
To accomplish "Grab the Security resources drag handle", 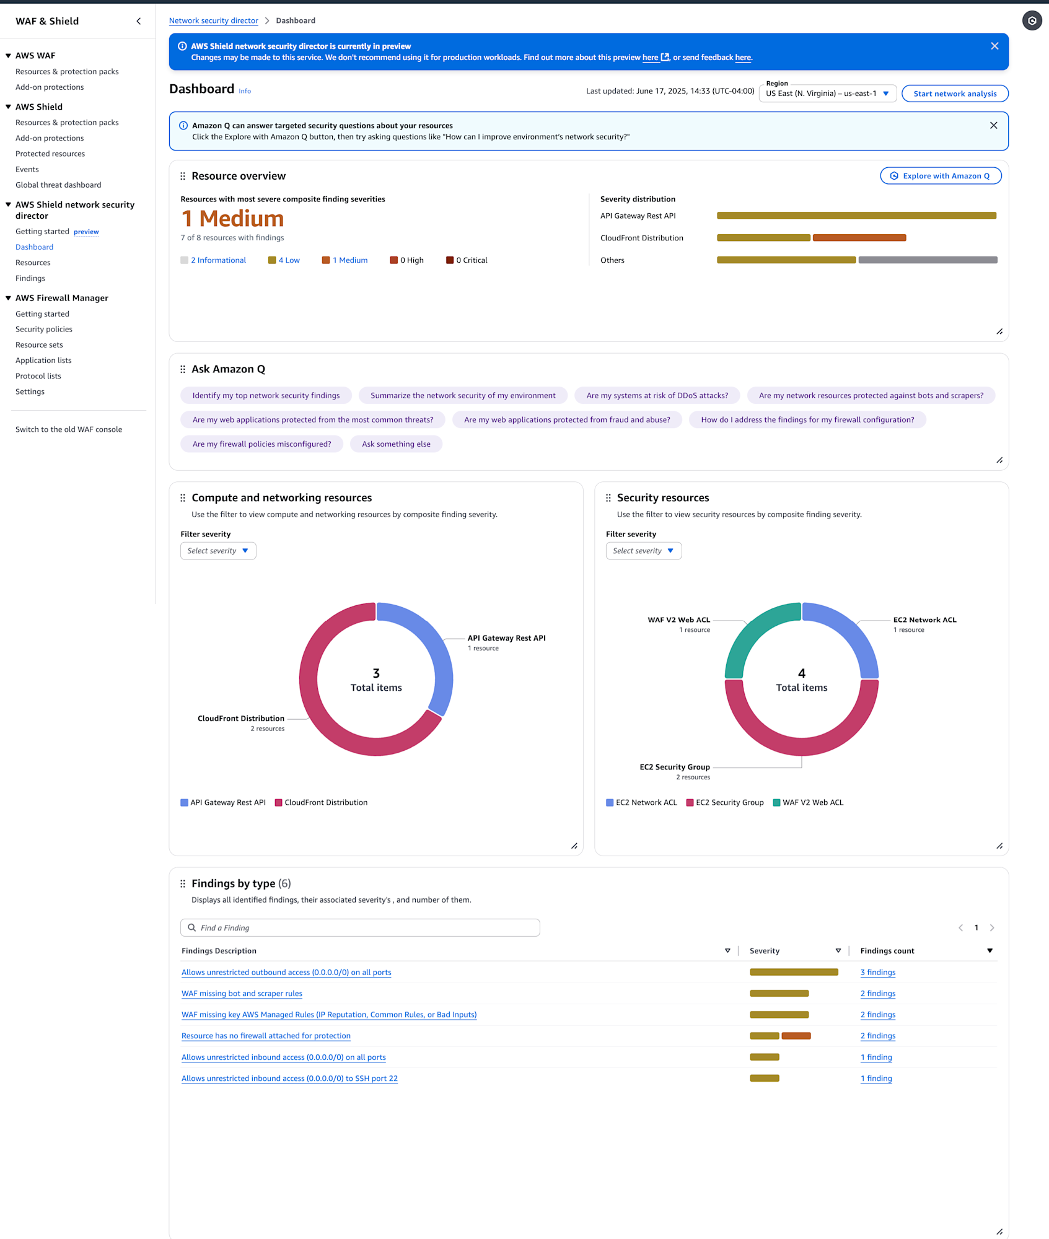I will pyautogui.click(x=608, y=498).
